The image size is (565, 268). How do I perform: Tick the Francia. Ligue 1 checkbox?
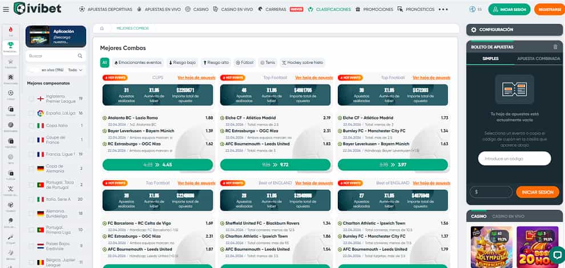click(x=31, y=154)
